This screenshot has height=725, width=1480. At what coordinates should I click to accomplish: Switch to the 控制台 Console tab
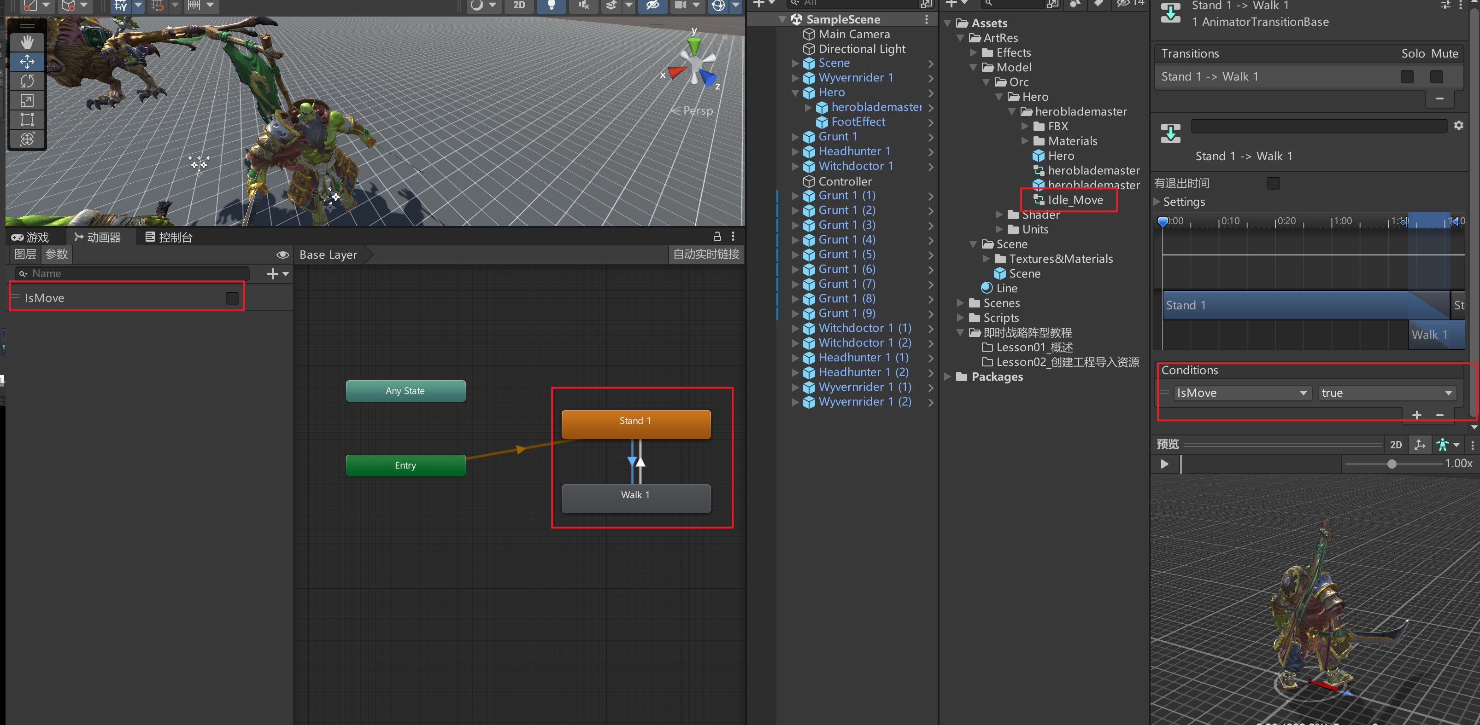[x=168, y=237]
